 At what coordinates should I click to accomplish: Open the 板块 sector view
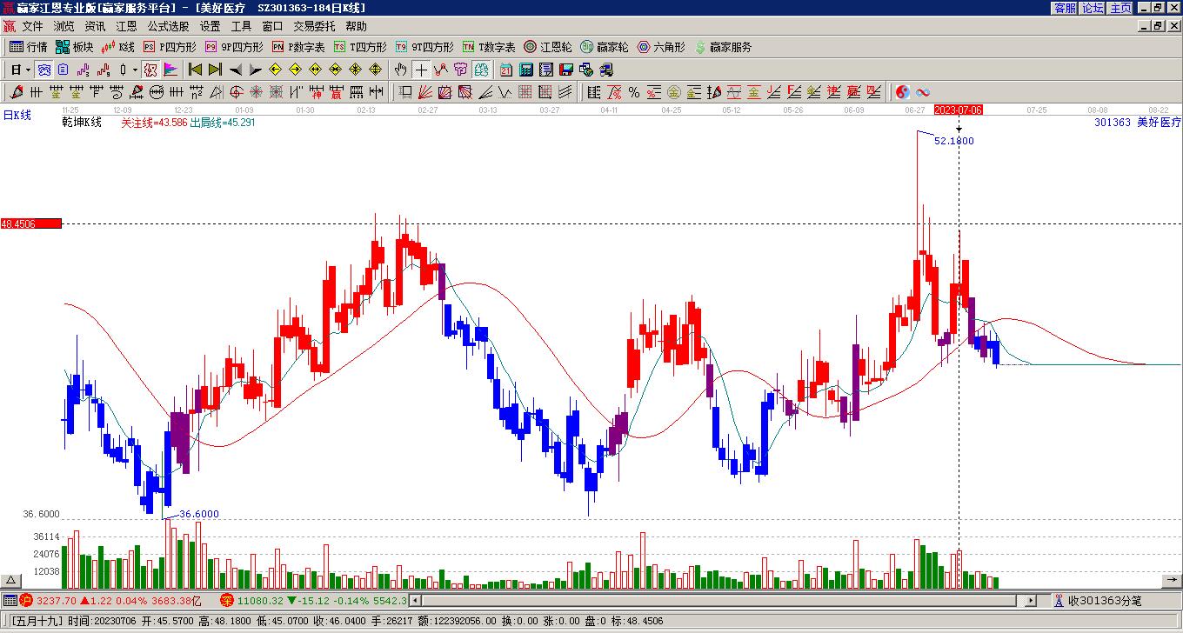(x=75, y=47)
